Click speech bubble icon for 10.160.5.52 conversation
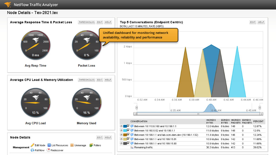Screen dimensions: 276x155 coord(132,130)
